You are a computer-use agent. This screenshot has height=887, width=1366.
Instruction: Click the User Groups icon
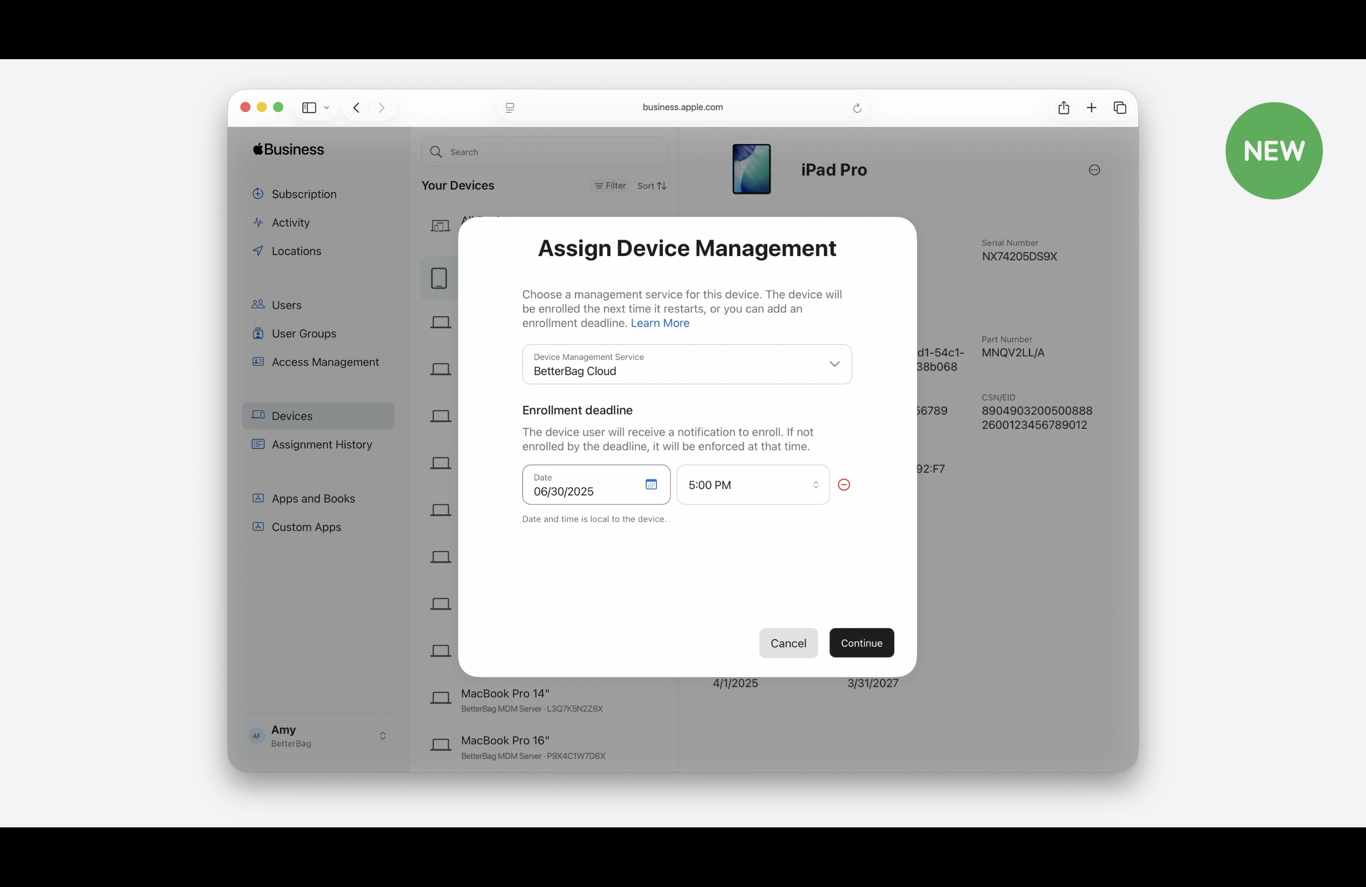[258, 333]
